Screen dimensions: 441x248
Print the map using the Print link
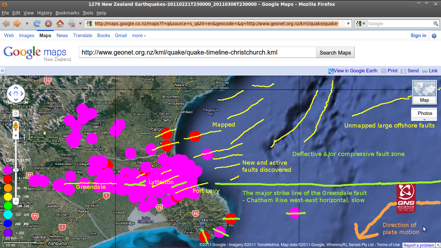pos(389,71)
